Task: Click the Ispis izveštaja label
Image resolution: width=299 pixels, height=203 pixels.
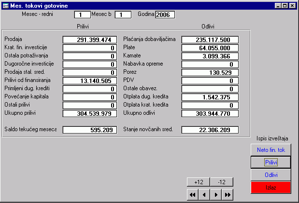Action: click(x=272, y=138)
